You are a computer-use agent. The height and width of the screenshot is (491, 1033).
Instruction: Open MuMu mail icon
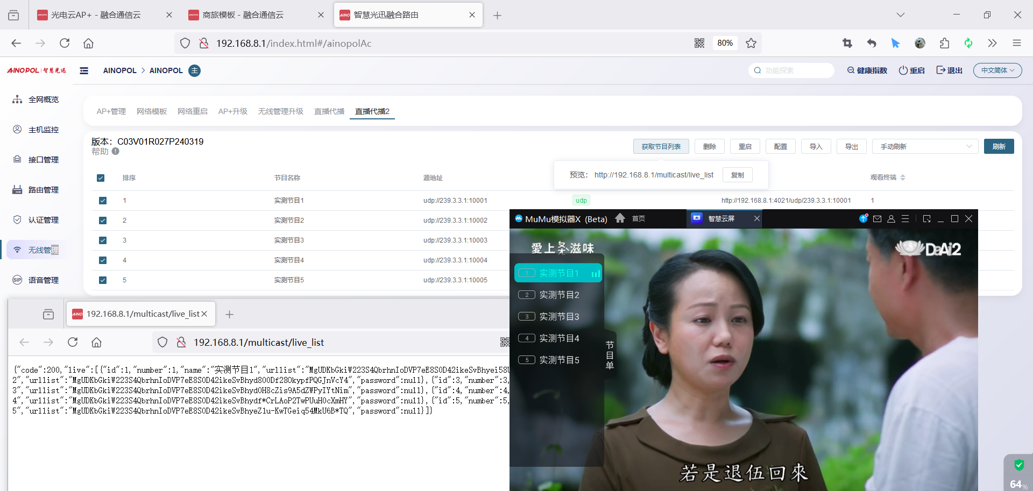point(877,218)
